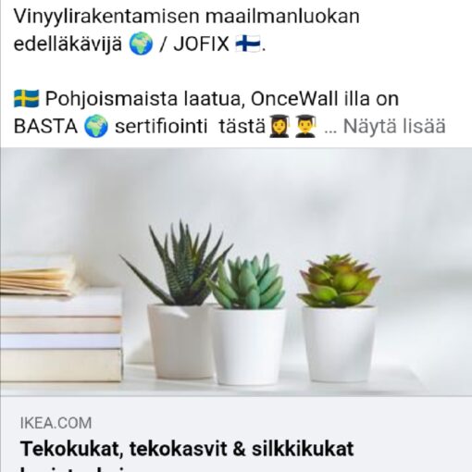Screen dimensions: 472x472
Task: Select the teal succulent in middle pot
Action: pos(247,282)
